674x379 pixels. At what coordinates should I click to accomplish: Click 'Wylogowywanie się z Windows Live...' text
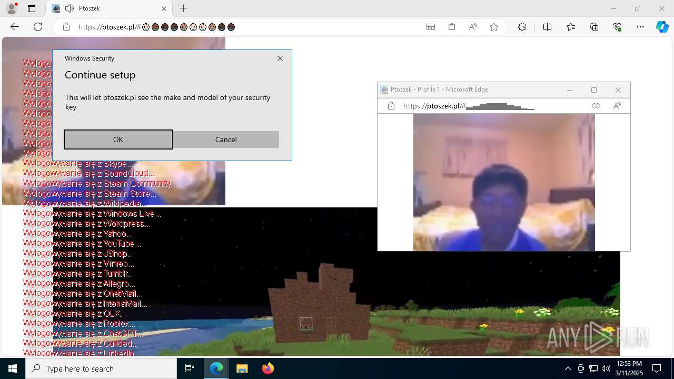click(x=92, y=214)
